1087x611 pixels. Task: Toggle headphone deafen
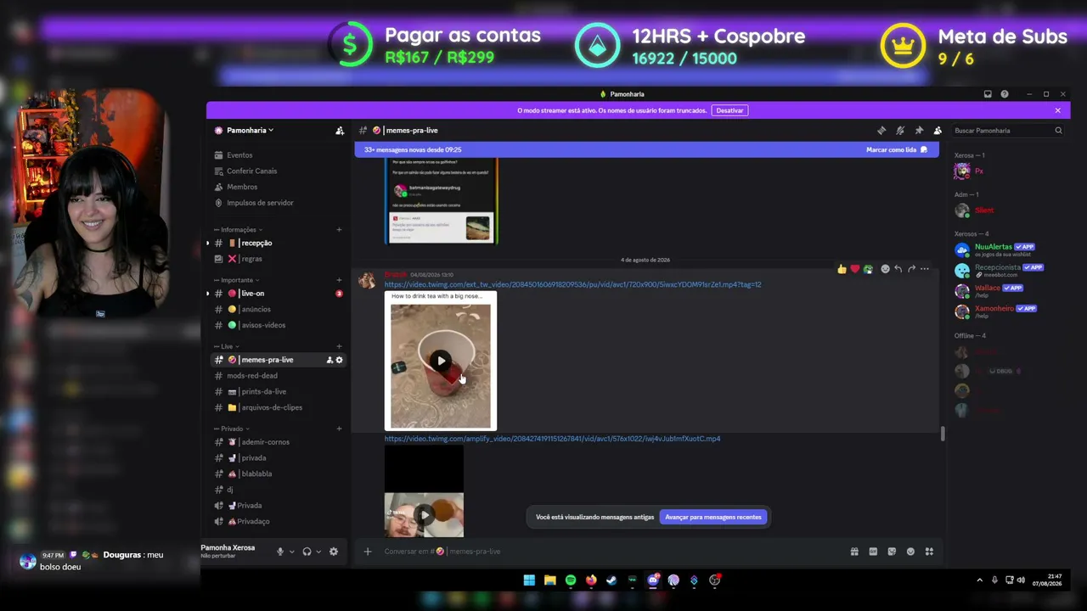[x=307, y=552]
